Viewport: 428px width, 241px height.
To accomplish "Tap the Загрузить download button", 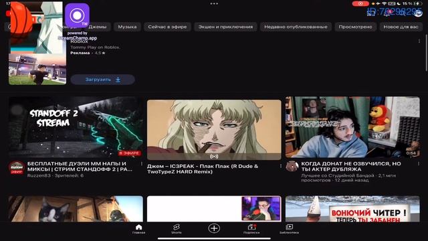I will click(102, 80).
